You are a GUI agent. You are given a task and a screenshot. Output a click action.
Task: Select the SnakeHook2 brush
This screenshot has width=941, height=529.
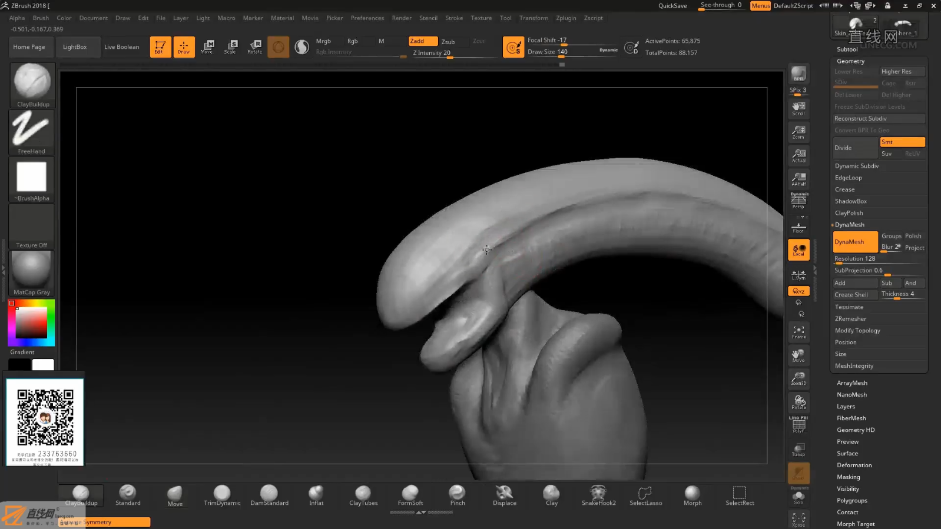[x=598, y=495]
